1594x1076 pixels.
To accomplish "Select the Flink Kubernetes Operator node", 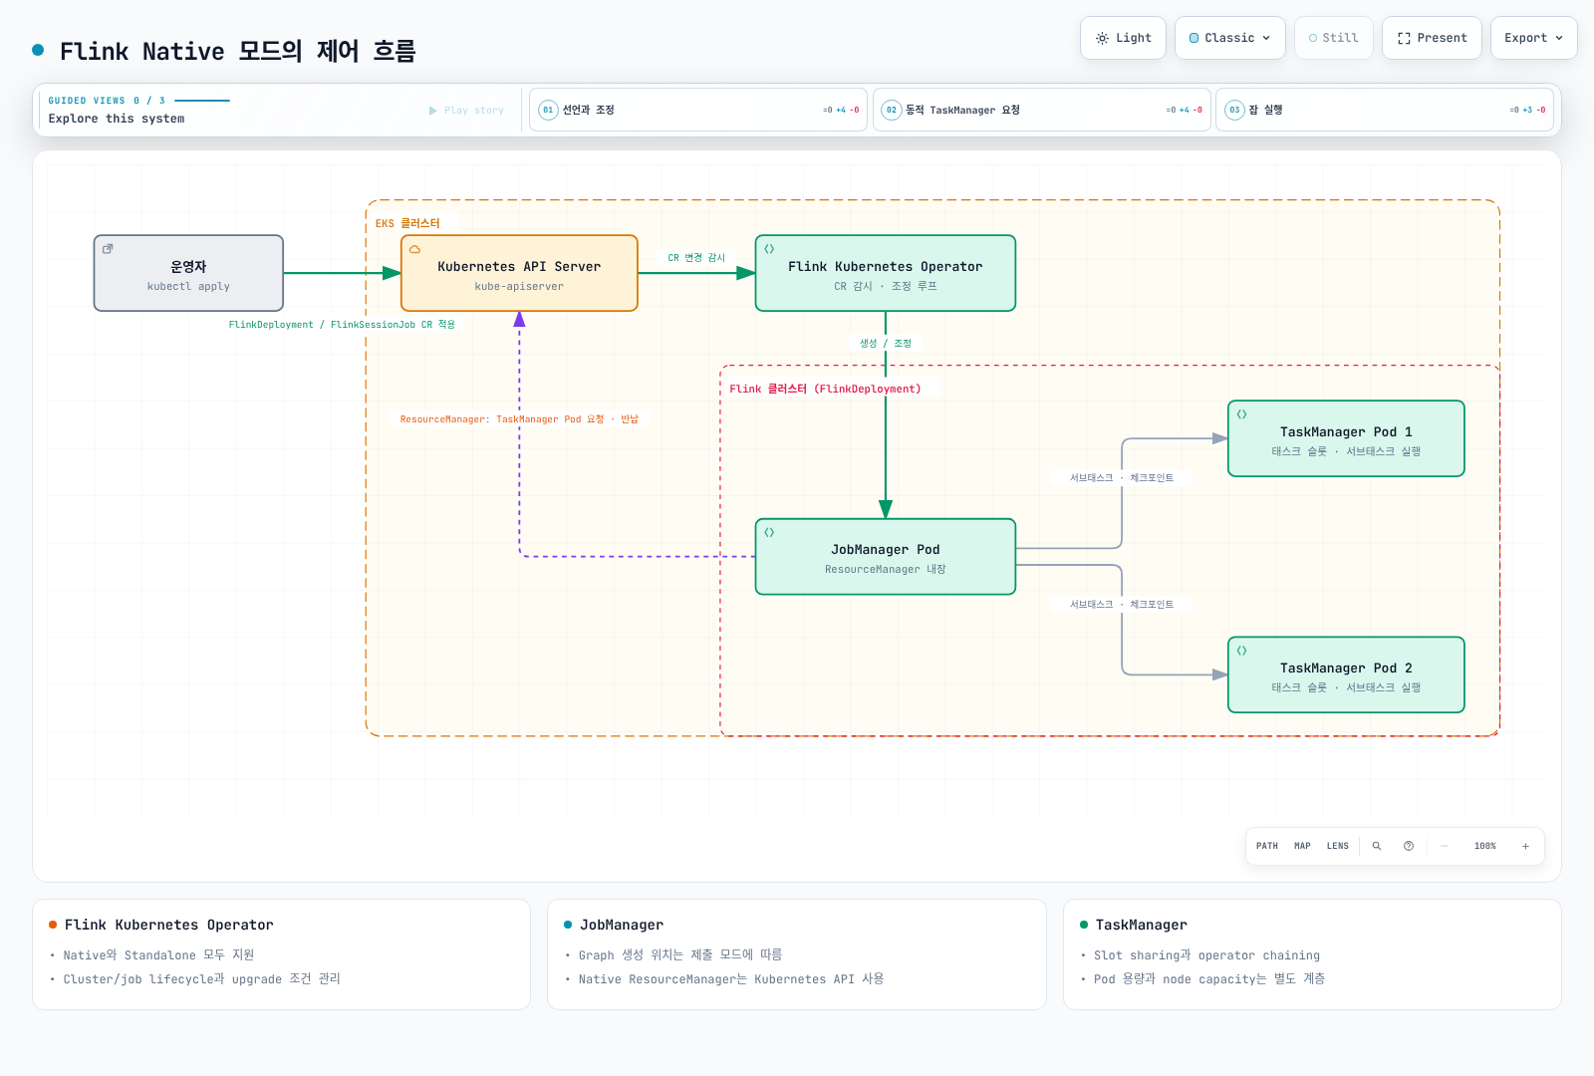I will 886,273.
